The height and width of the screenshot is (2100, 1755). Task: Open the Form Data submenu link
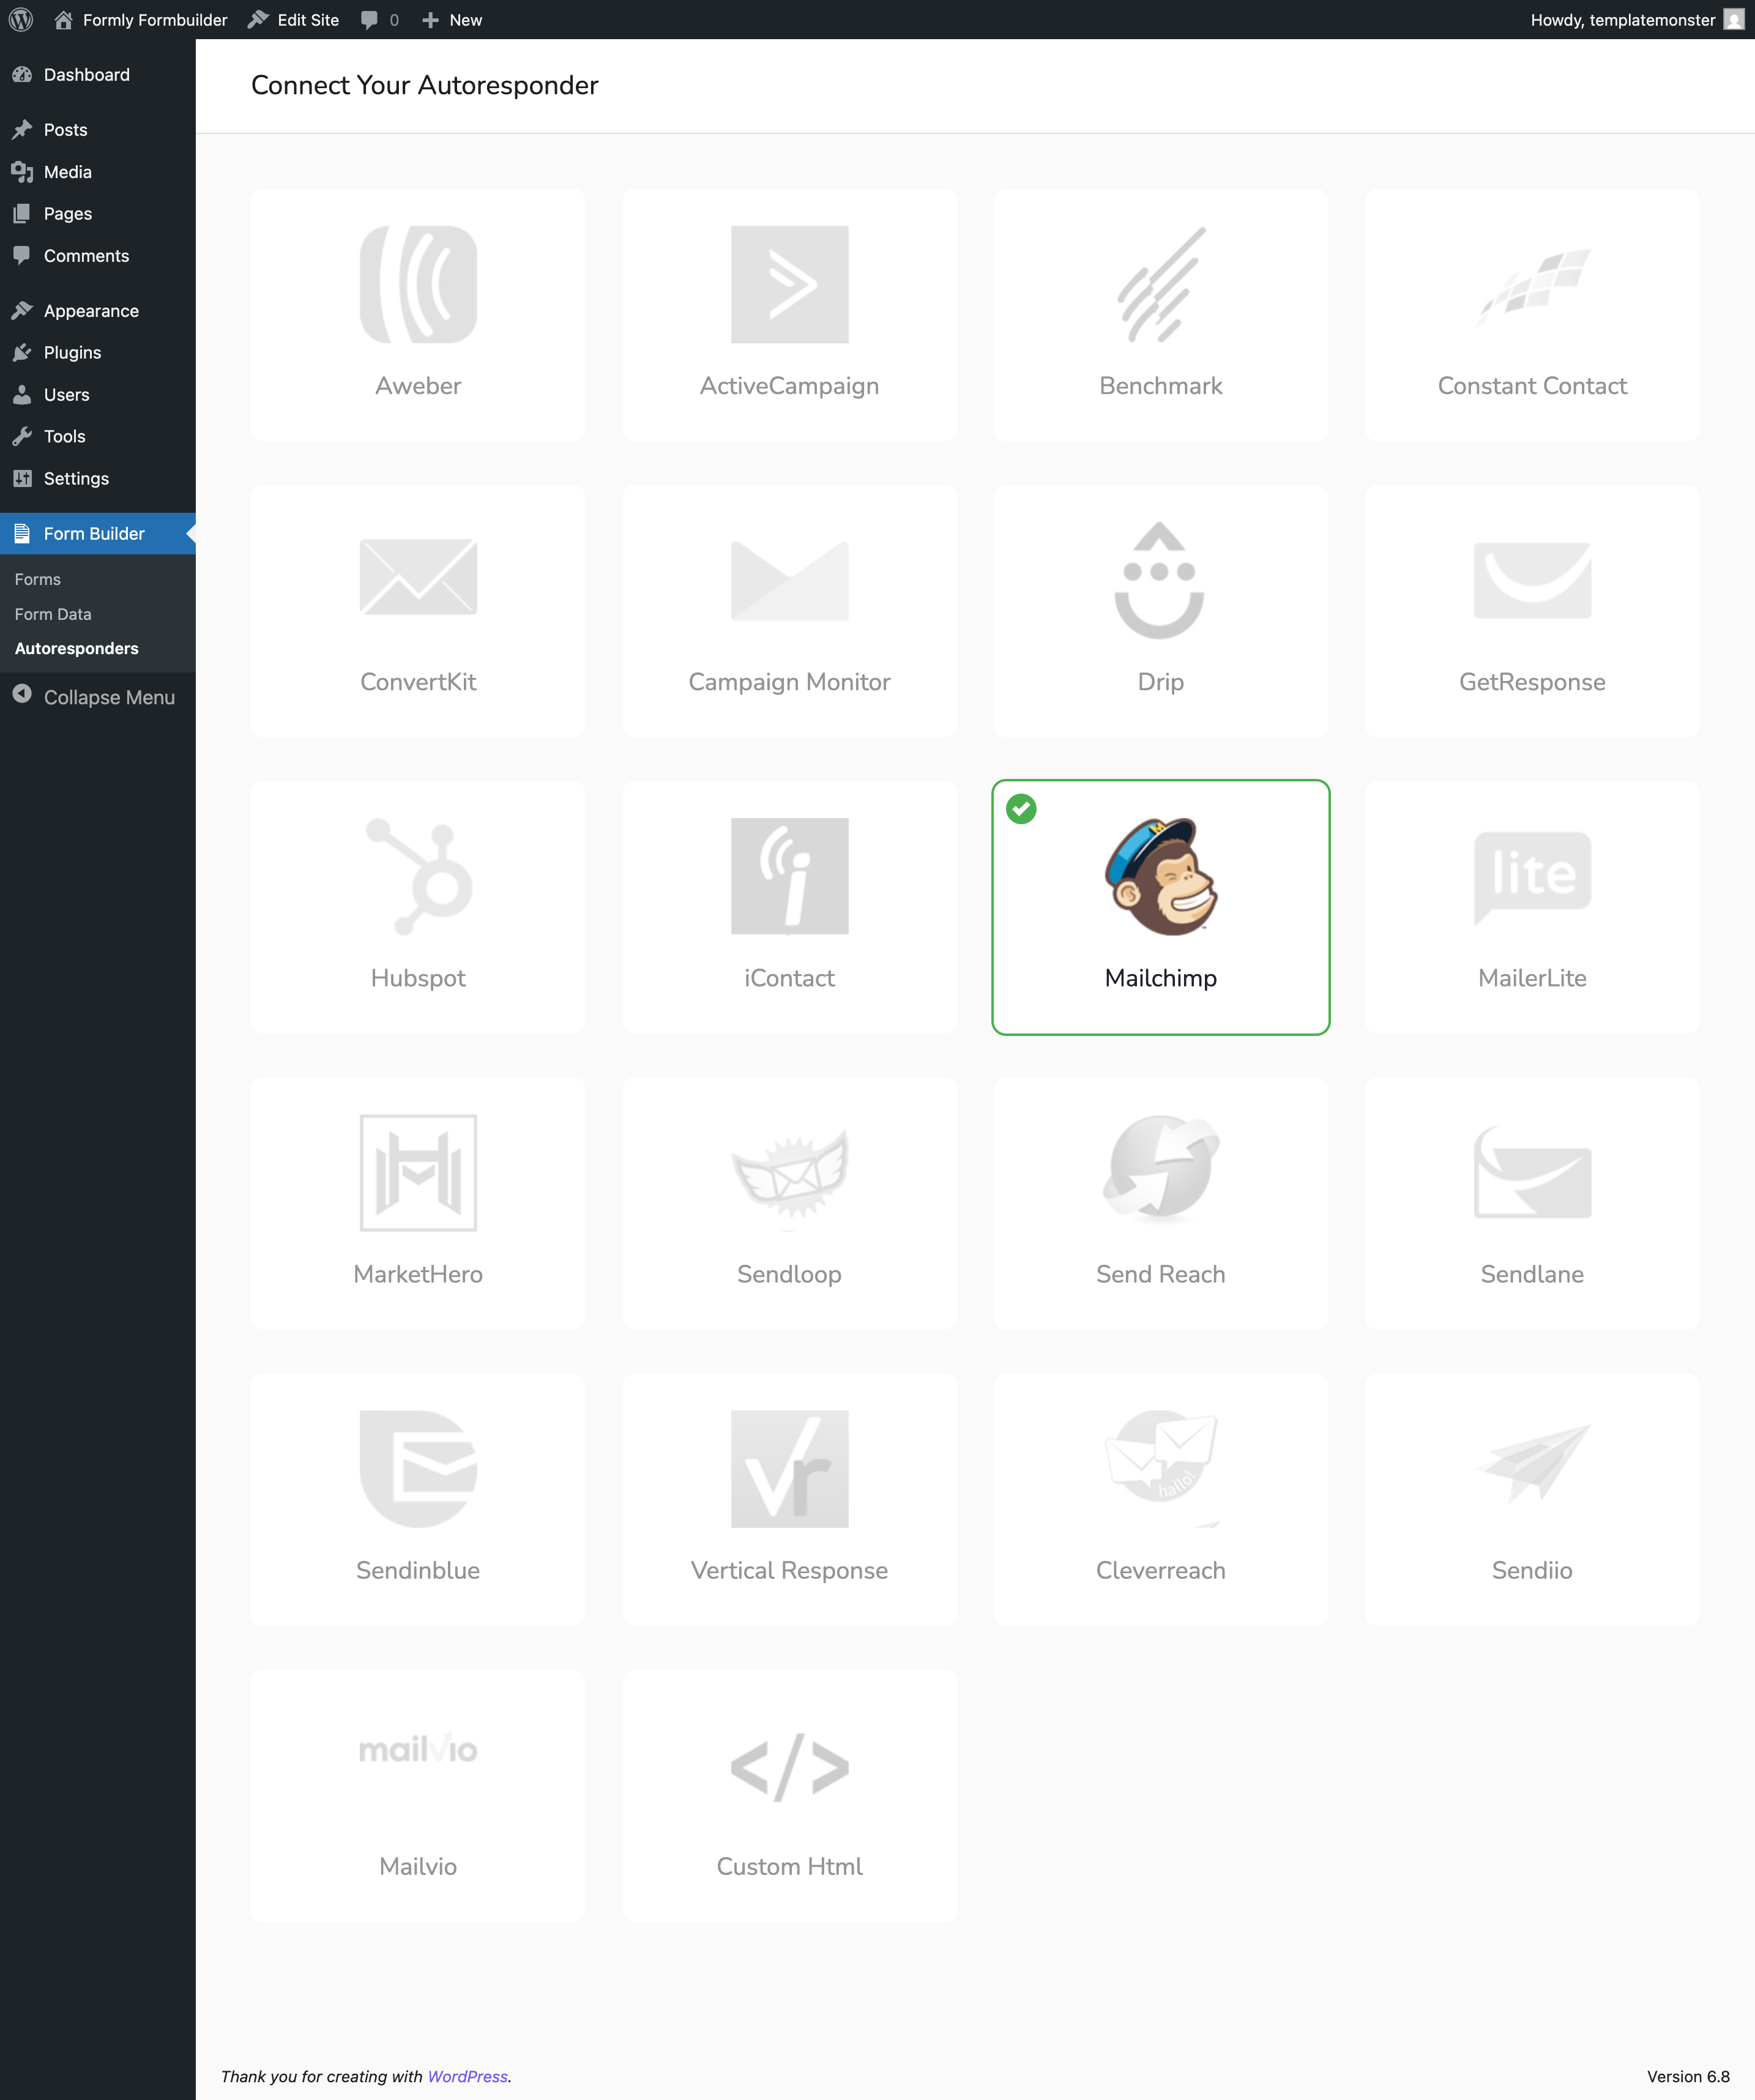(53, 614)
